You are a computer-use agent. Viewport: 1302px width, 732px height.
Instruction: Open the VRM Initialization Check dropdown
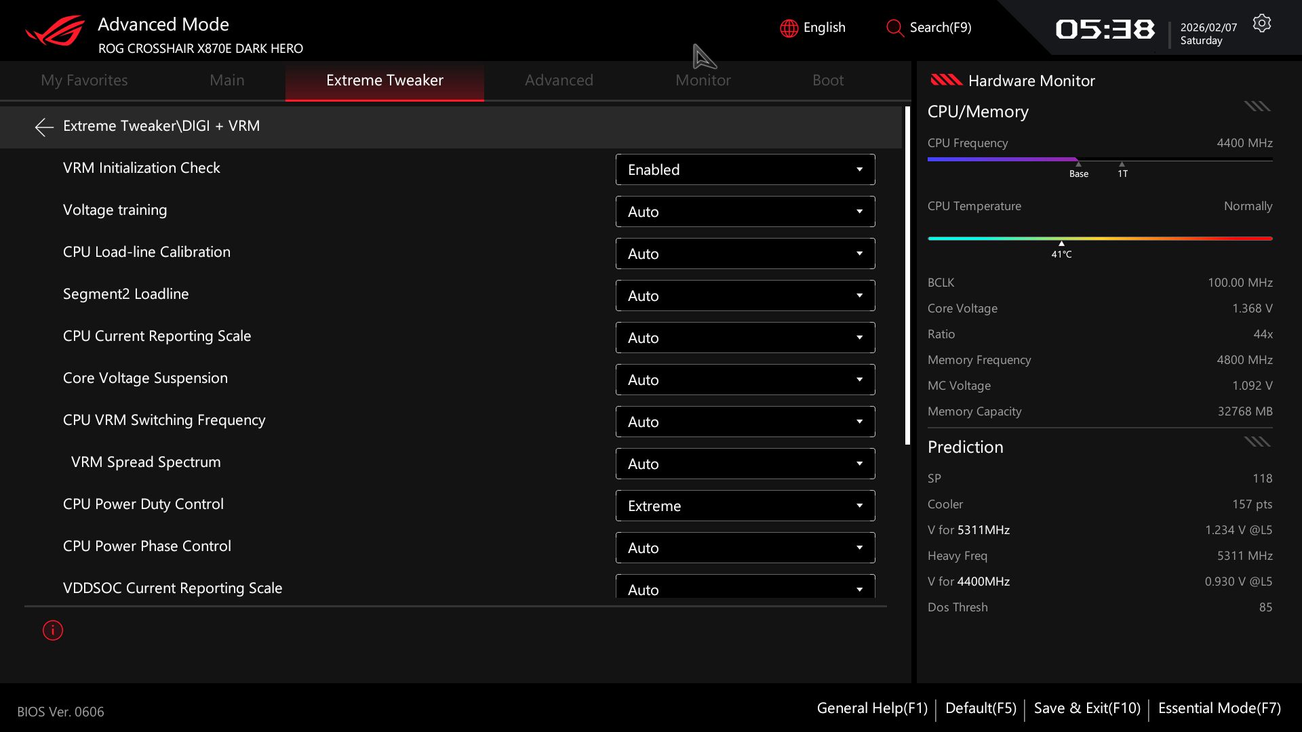(x=745, y=169)
